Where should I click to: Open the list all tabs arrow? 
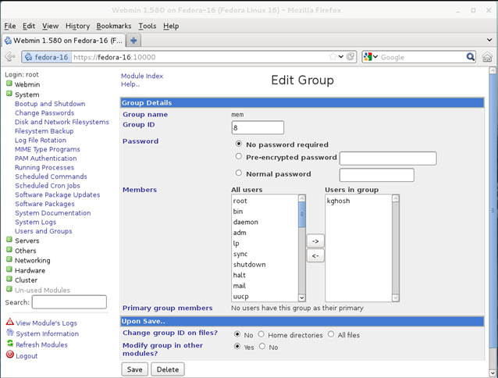pos(489,40)
